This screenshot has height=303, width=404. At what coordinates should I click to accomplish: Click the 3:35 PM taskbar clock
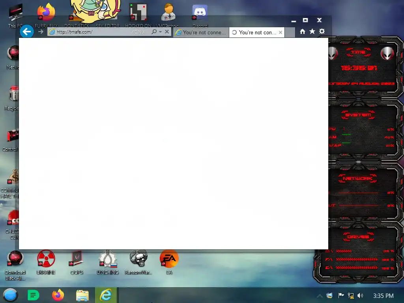[383, 296]
